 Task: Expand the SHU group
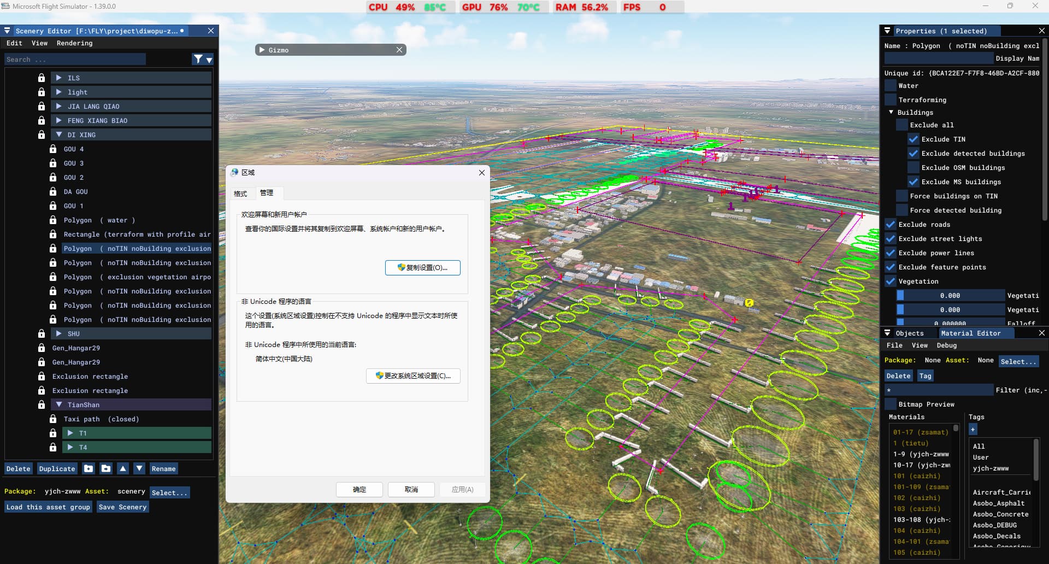59,334
